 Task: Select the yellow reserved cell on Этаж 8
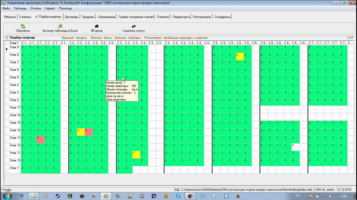click(240, 56)
